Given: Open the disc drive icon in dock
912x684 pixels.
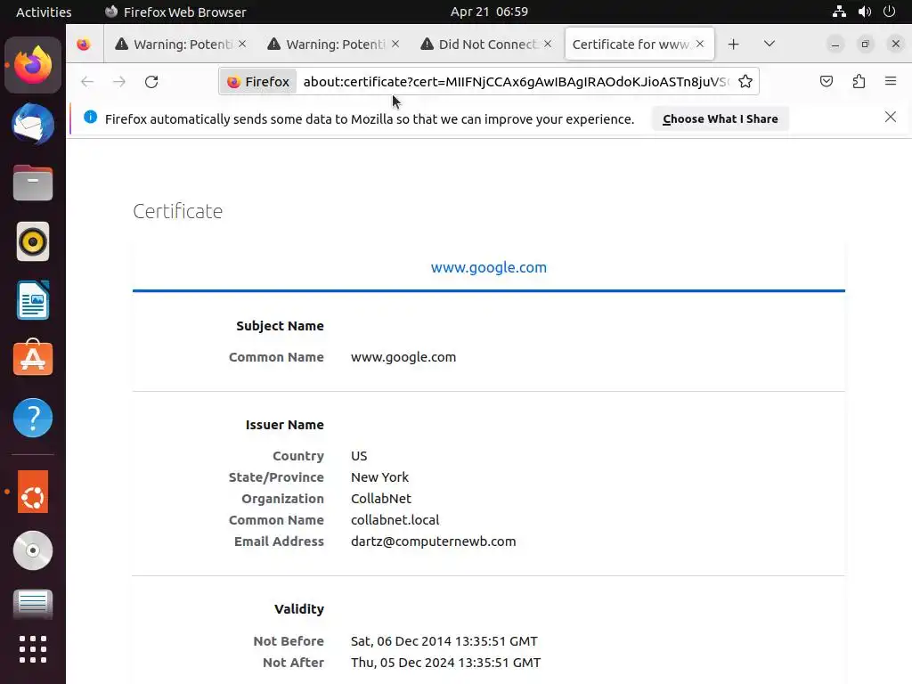Looking at the screenshot, I should pyautogui.click(x=33, y=550).
